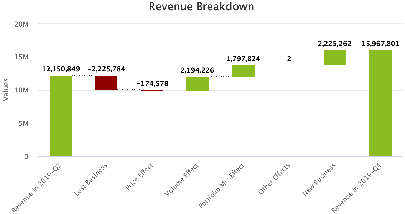Click the thin red Price Effect bar
Viewport: 405px width, 214px height.
tap(152, 90)
